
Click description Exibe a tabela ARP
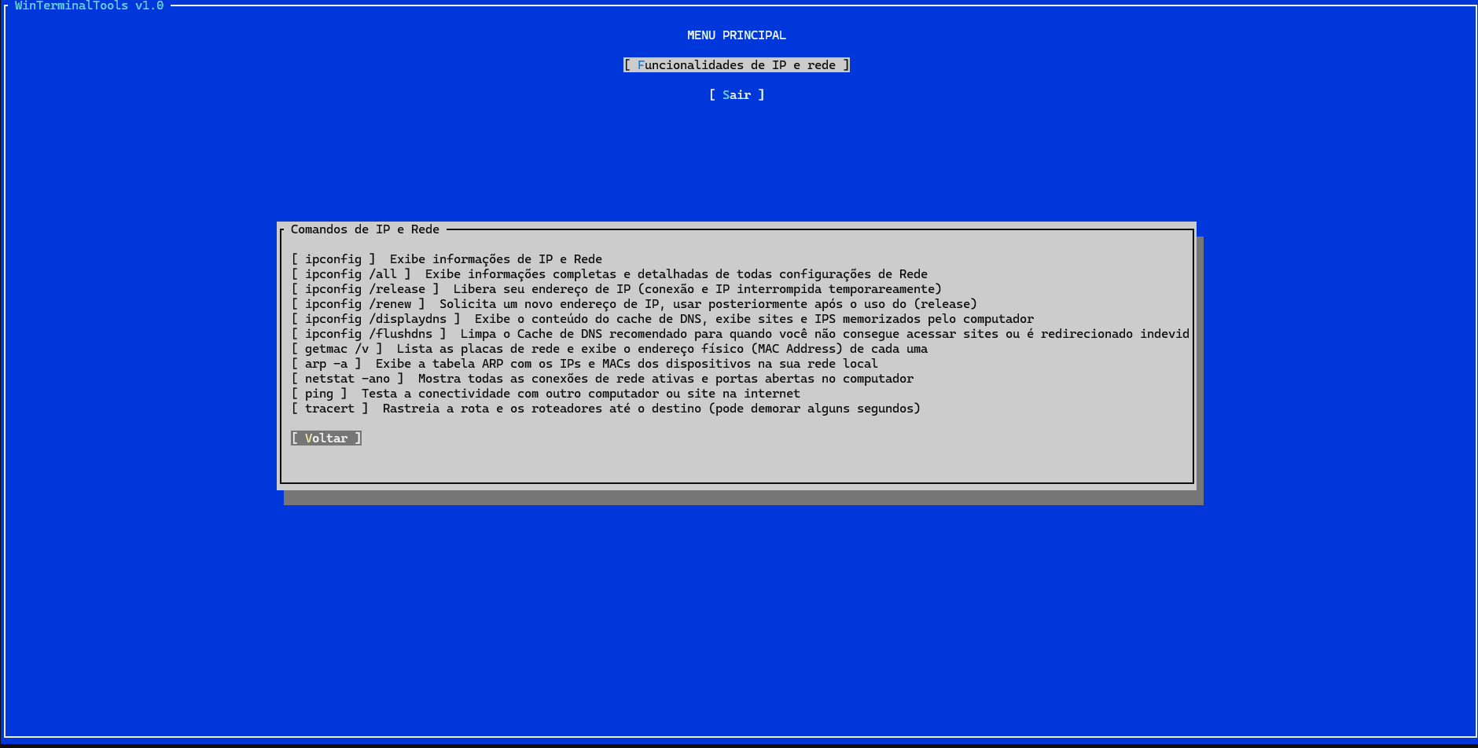[627, 364]
